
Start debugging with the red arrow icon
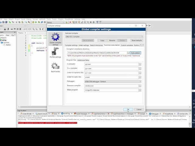click(x=70, y=22)
